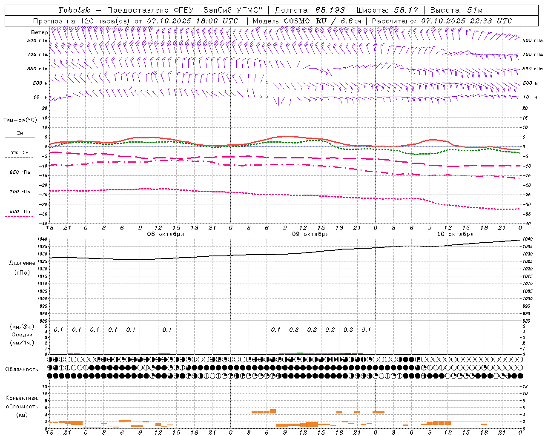Viewport: 545px width, 436px height.
Task: Click the dashed line under the 'Td 2м' legend entry
Action: point(19,158)
